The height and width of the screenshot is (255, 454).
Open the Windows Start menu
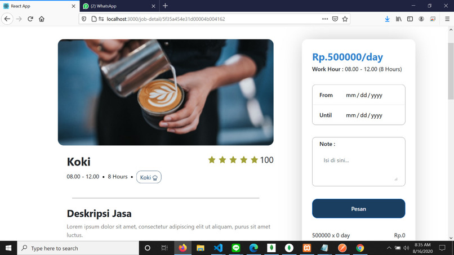pos(8,248)
